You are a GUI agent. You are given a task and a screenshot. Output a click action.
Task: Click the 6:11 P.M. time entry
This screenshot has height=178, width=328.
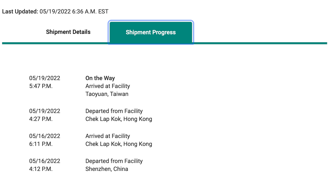point(41,144)
